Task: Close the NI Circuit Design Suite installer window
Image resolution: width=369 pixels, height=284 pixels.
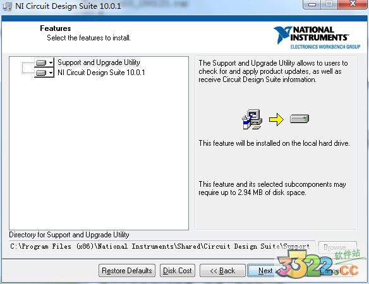Action: click(353, 4)
